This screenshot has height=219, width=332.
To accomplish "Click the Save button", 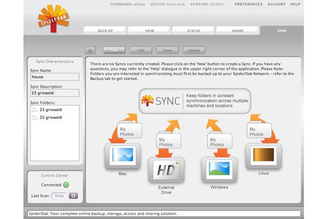I will (x=168, y=50).
